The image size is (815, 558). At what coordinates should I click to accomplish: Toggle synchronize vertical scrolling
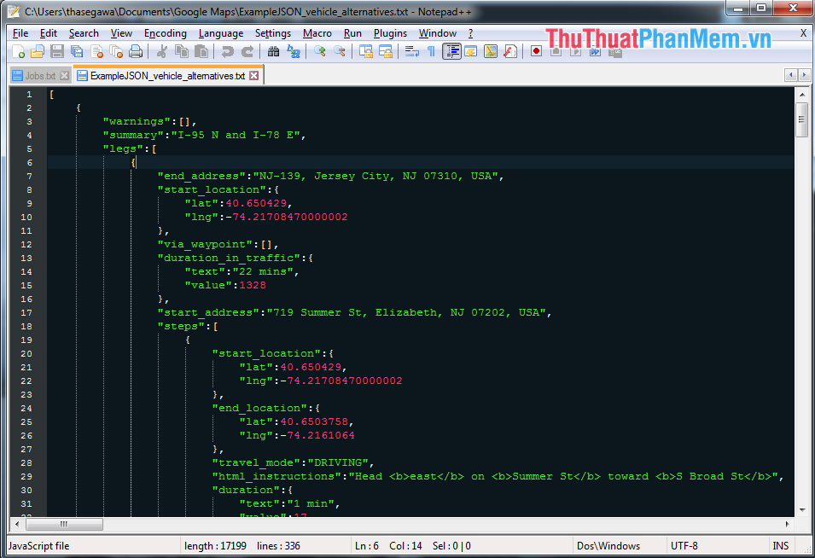click(367, 51)
